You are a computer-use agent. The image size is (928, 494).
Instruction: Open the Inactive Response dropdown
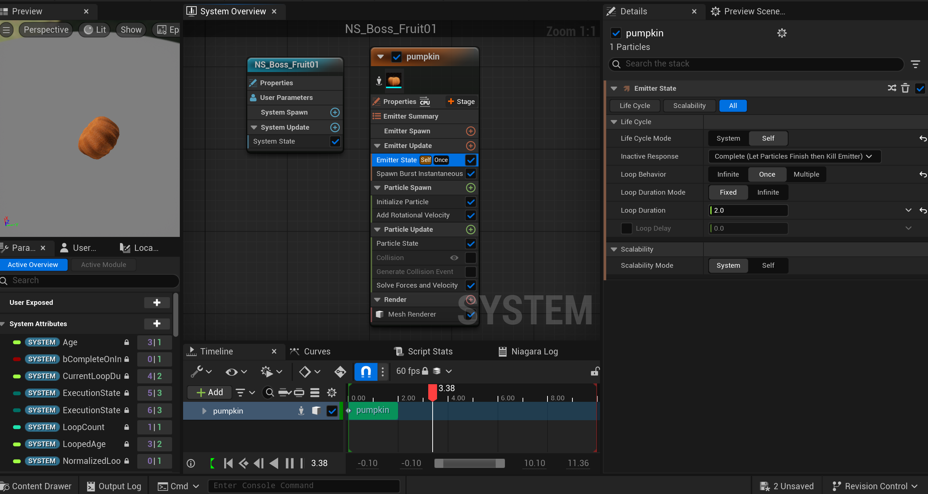(794, 156)
